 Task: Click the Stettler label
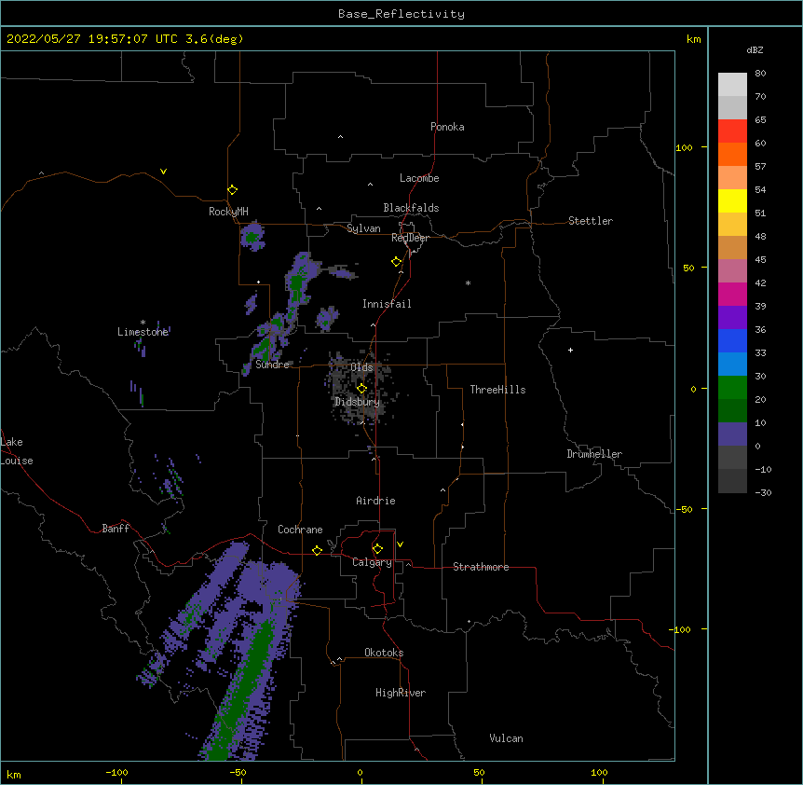pyautogui.click(x=591, y=221)
